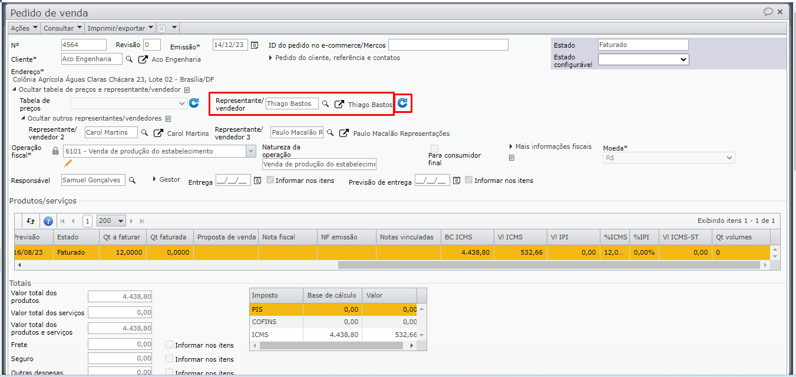Open Aco Engenharia client record link icon
Viewport: 796px width, 377px height.
coord(143,59)
